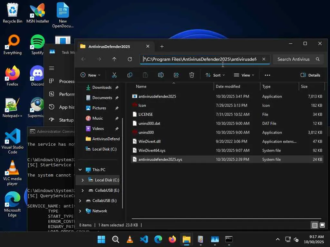
Task: Go up one folder level
Action: point(114,59)
